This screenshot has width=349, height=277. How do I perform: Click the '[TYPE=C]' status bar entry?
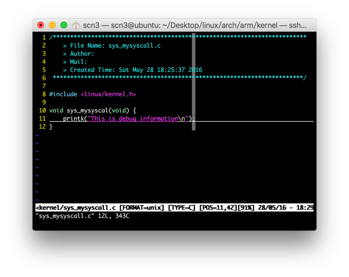point(182,208)
